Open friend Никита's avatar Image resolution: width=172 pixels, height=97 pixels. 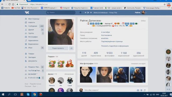[52, 80]
